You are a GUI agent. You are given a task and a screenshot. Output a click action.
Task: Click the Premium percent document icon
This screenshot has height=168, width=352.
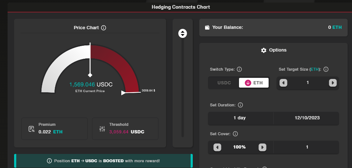click(31, 129)
